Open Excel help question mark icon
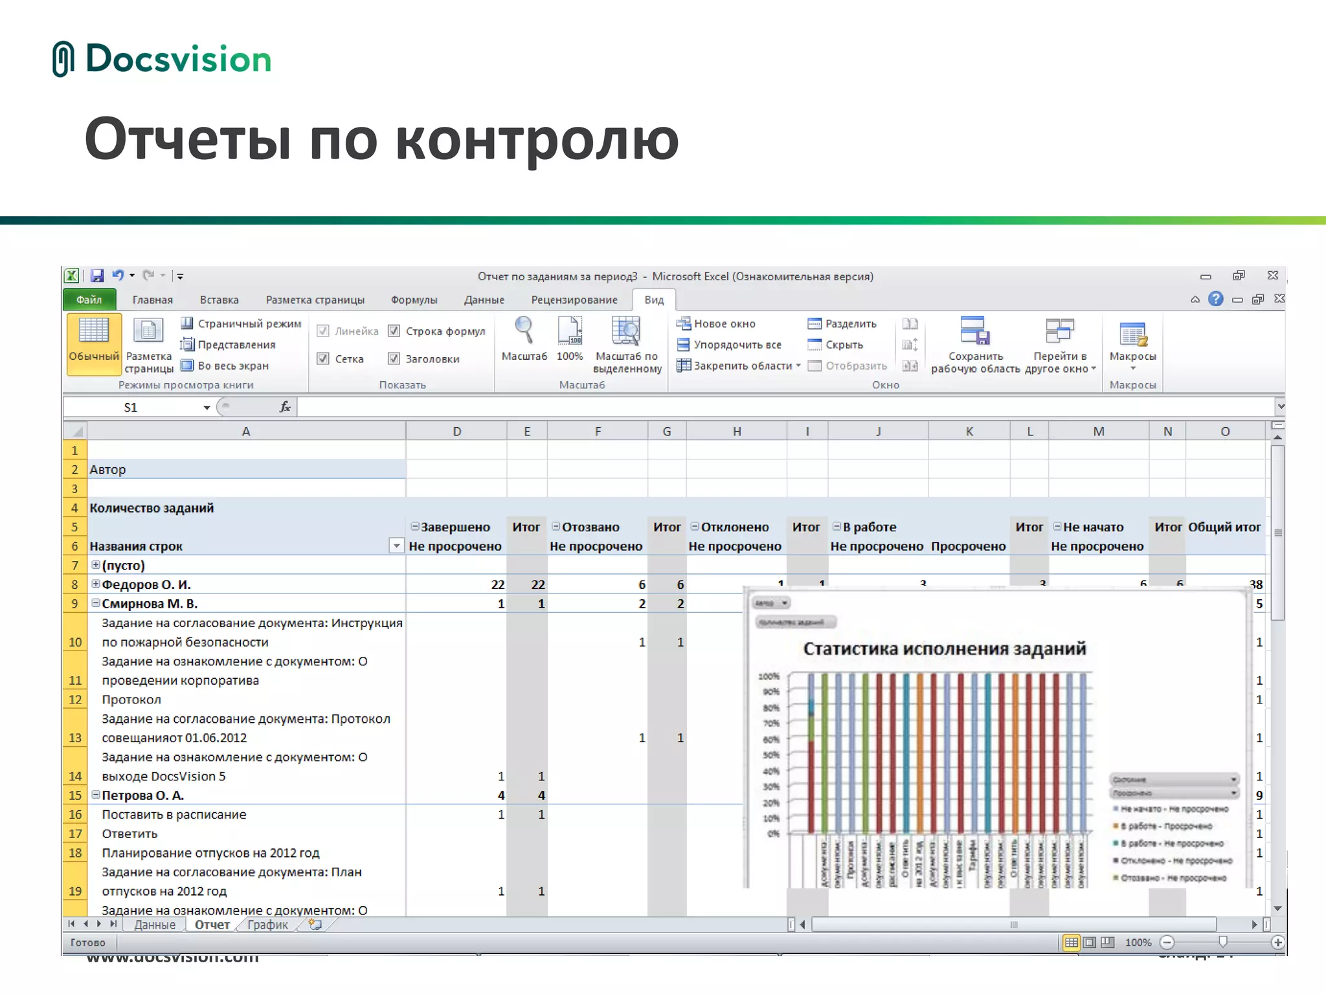Viewport: 1326px width, 994px height. click(x=1216, y=299)
